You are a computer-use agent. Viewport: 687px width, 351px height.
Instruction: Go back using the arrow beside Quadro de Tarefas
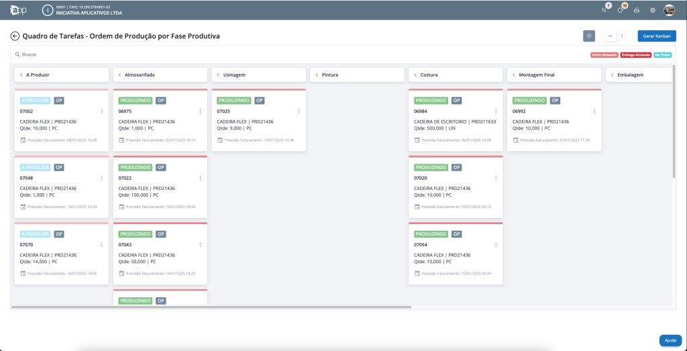[x=15, y=36]
